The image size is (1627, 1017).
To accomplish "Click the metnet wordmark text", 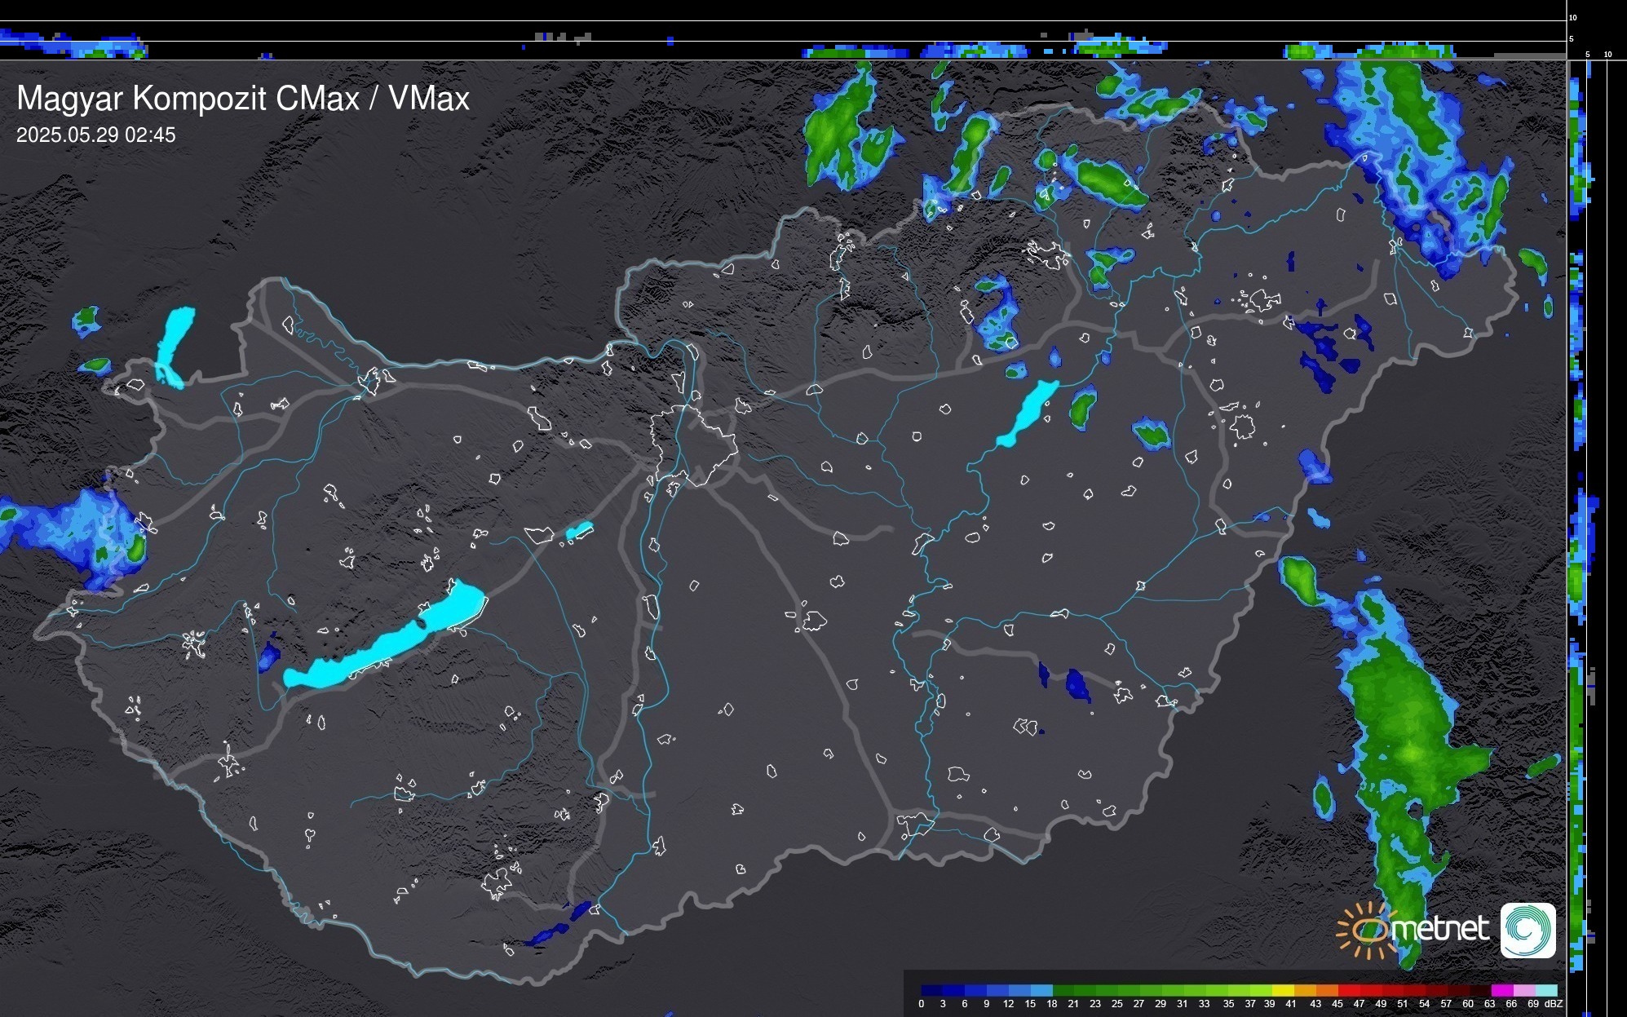I will click(1439, 929).
